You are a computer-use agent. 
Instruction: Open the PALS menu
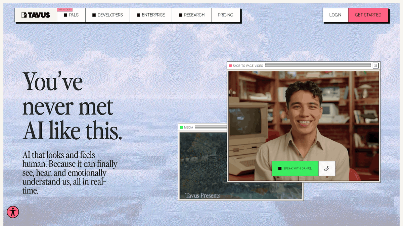point(71,15)
